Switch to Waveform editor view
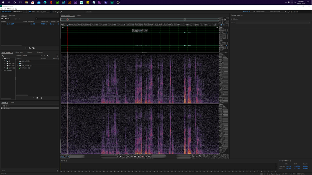 pos(7,12)
